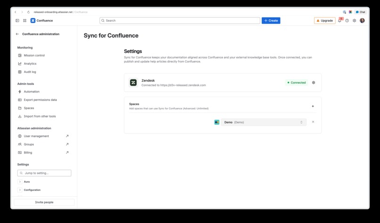Viewport: 380px width, 223px height.
Task: Open the settings gear in top bar
Action: coord(355,21)
